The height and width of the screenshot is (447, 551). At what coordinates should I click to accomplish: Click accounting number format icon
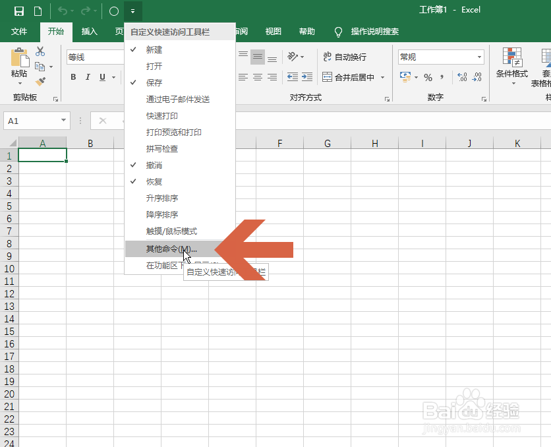(x=405, y=77)
